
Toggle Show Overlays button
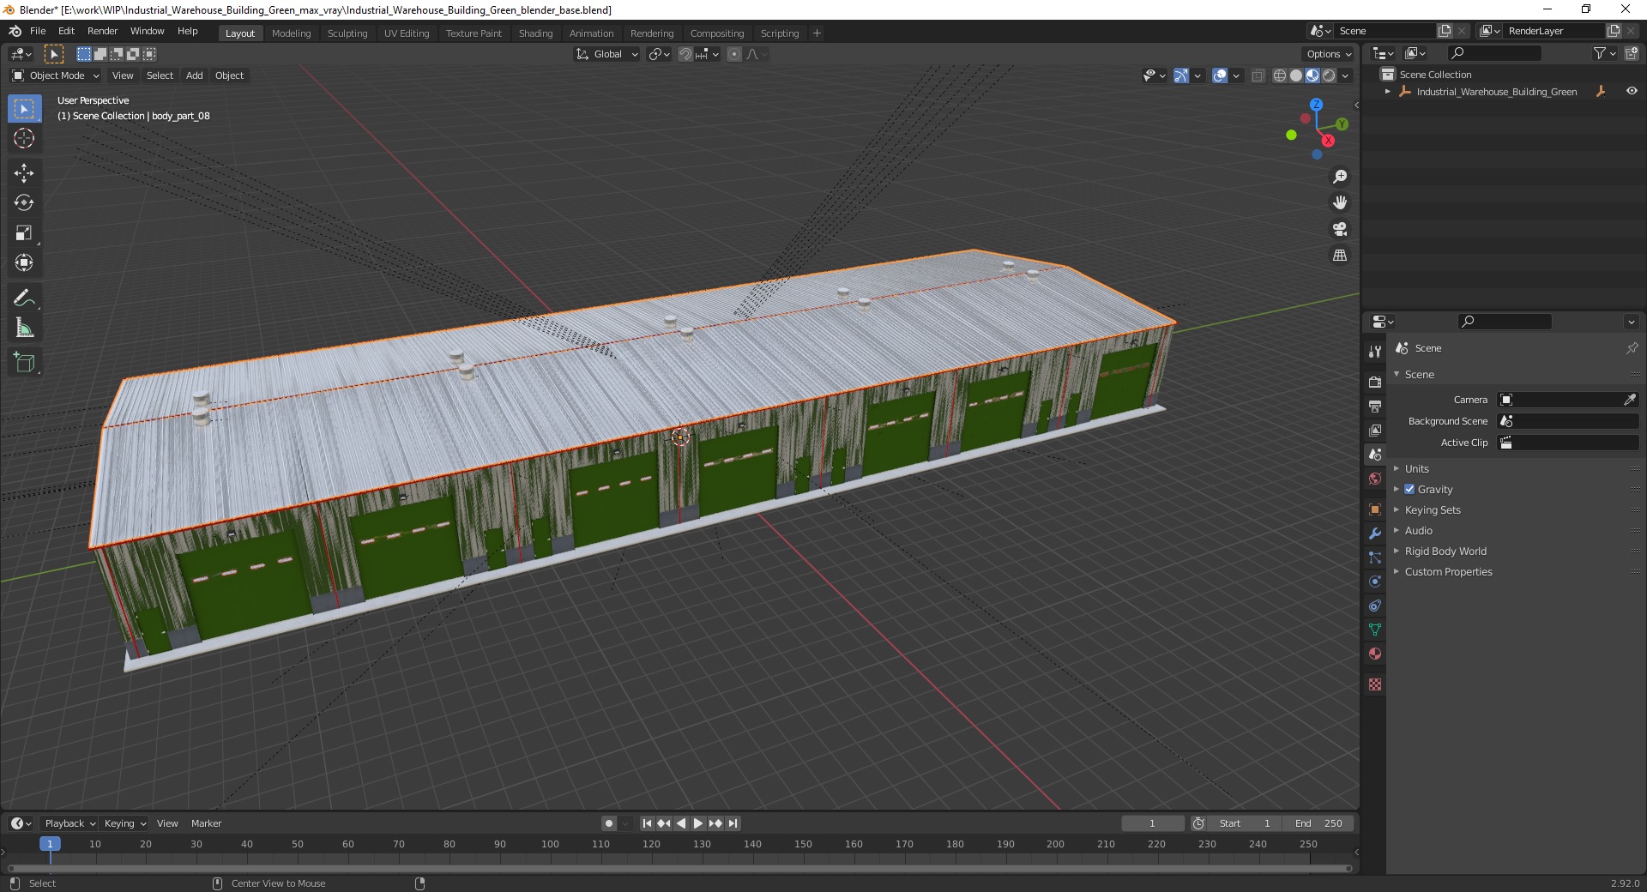pos(1220,75)
